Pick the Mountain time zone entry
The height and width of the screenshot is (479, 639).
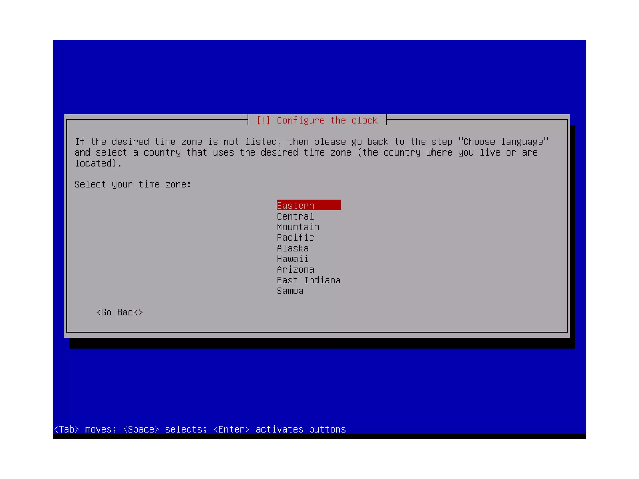point(298,227)
